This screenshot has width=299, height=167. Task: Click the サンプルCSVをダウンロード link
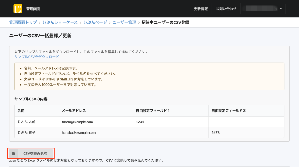tap(36, 56)
